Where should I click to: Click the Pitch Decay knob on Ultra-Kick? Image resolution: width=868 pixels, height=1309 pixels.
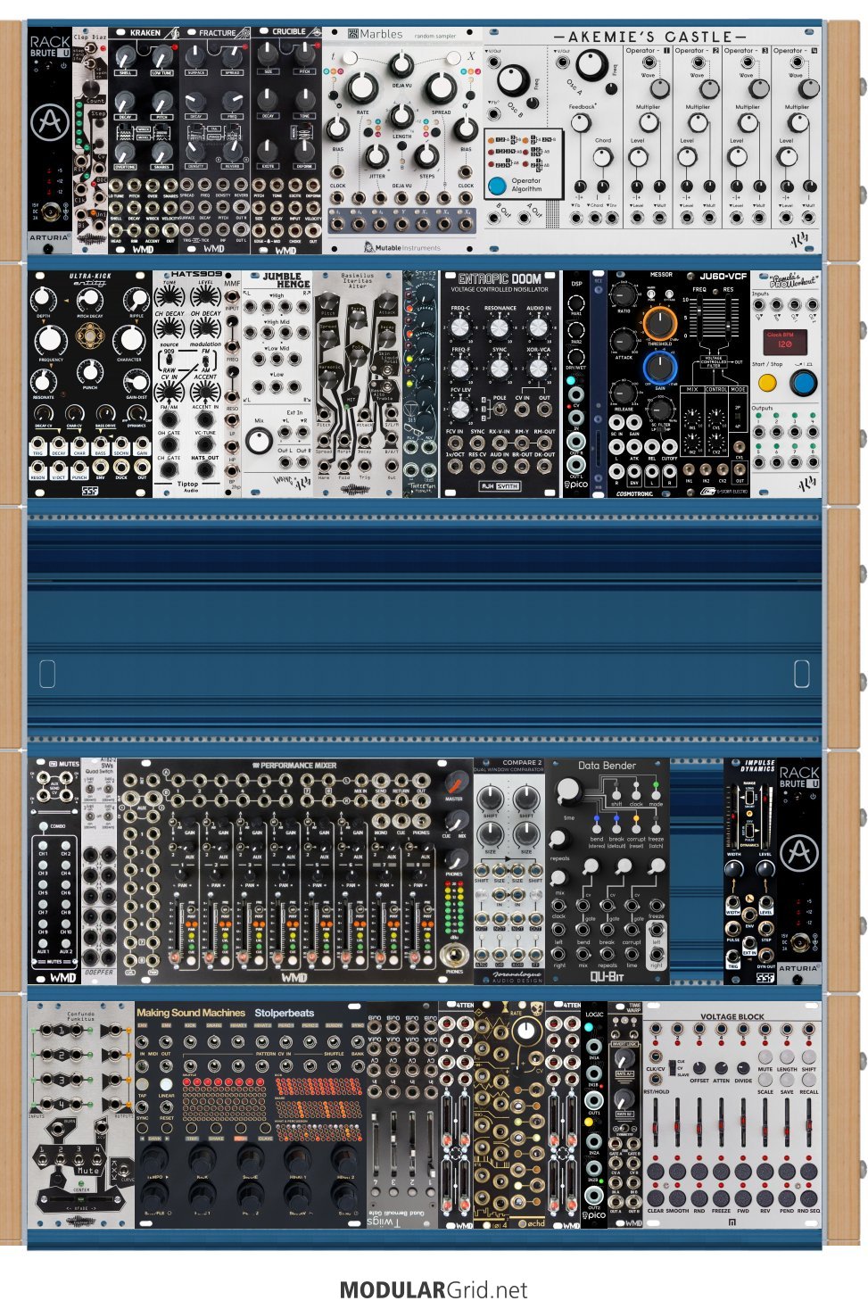coord(89,300)
